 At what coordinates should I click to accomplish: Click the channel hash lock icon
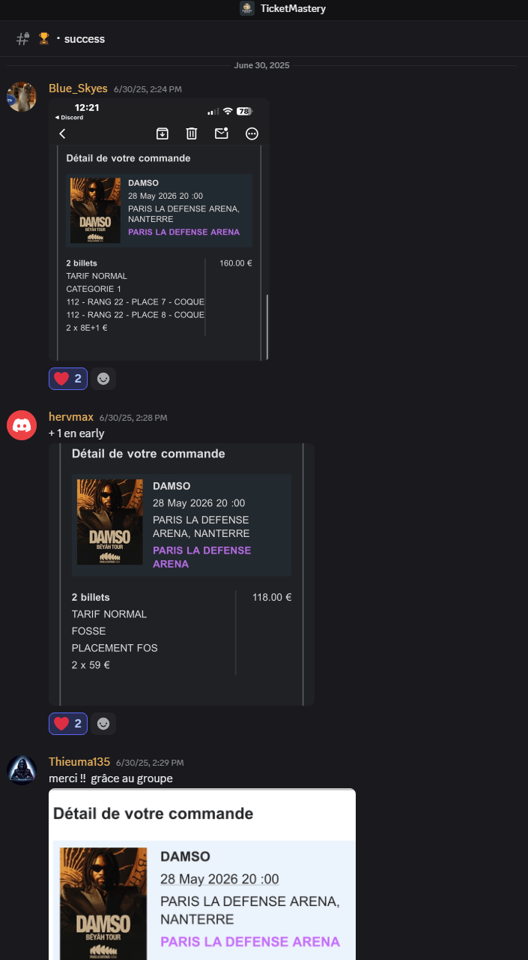tap(23, 39)
